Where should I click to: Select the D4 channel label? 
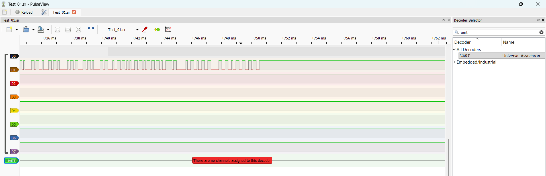(x=14, y=111)
